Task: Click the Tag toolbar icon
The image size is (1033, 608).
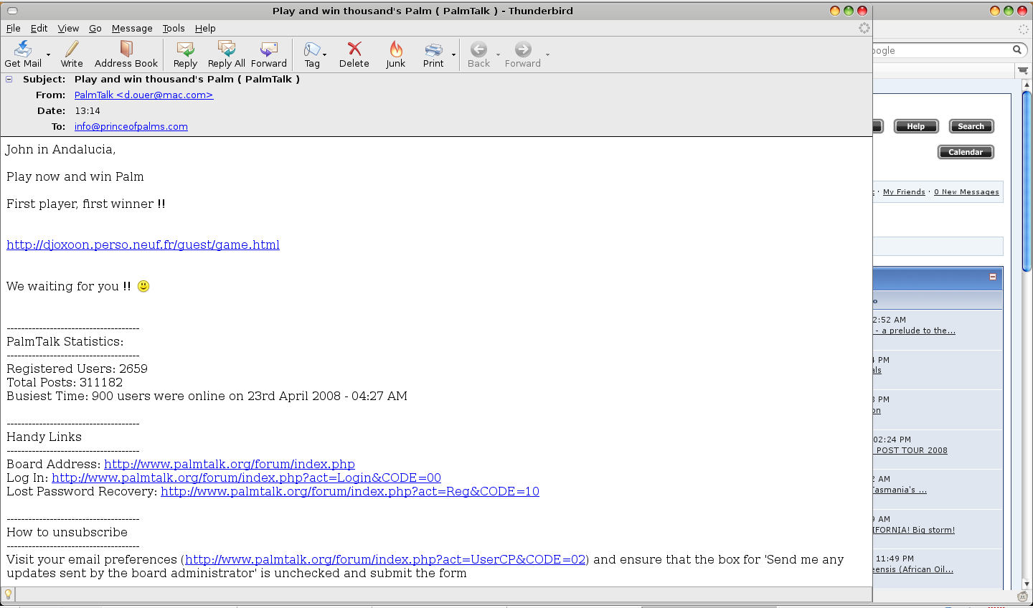Action: (x=311, y=49)
